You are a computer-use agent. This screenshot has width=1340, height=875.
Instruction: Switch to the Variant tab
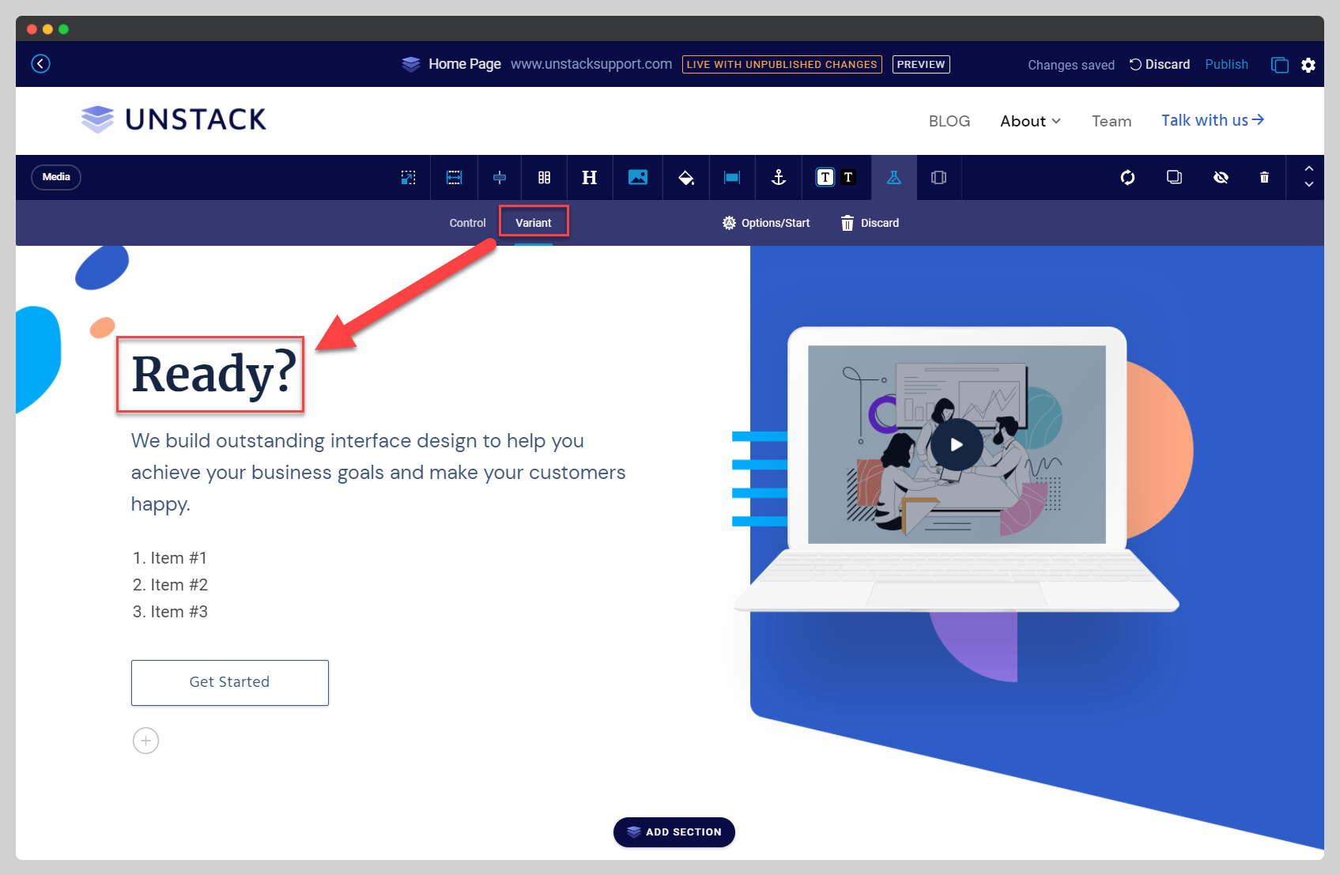tap(534, 222)
